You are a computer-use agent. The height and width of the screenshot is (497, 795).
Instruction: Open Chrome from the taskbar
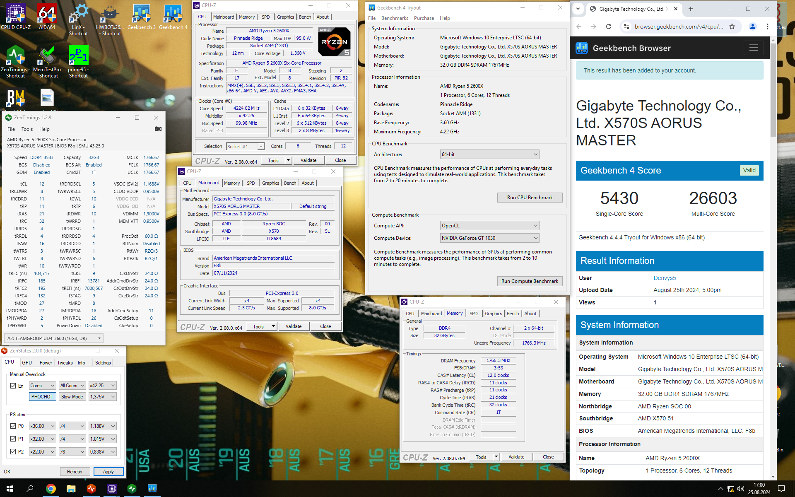pyautogui.click(x=51, y=489)
